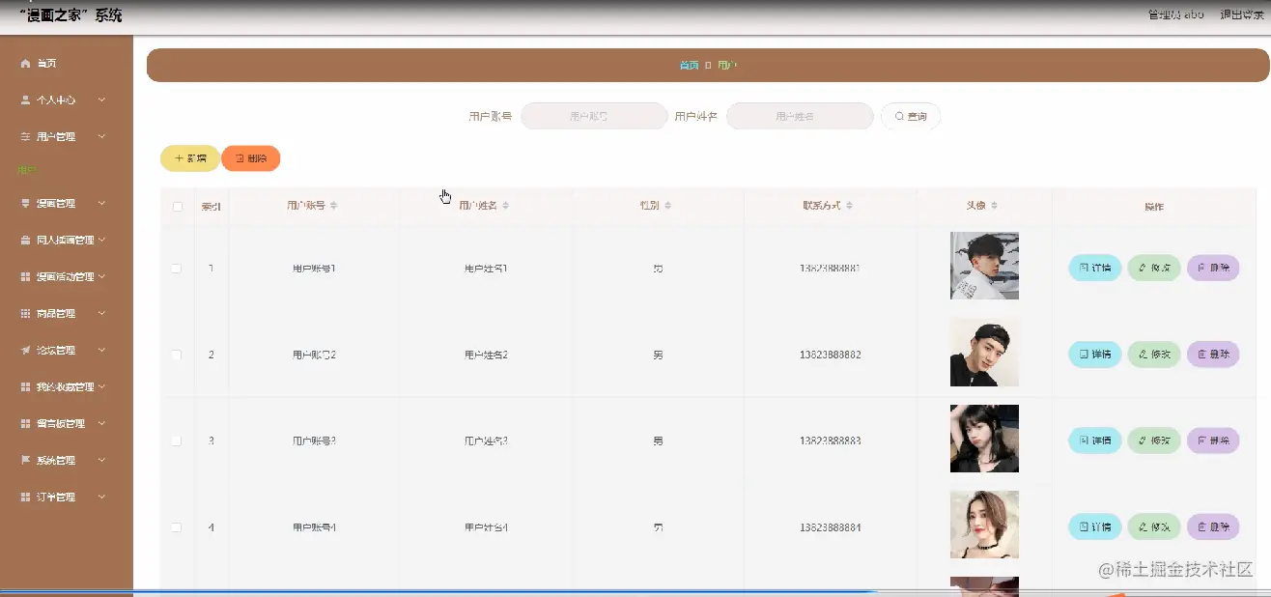The width and height of the screenshot is (1271, 597).
Task: Tick the checkbox for row 2
Action: [177, 355]
